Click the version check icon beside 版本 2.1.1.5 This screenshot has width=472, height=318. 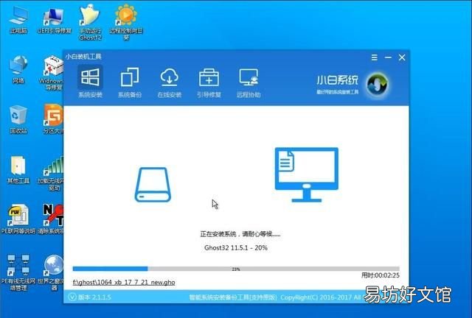72,297
